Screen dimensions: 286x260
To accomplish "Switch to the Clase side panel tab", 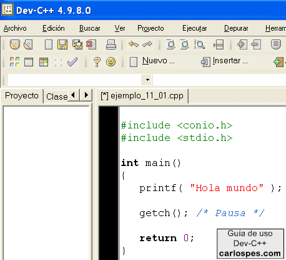I will click(x=57, y=96).
